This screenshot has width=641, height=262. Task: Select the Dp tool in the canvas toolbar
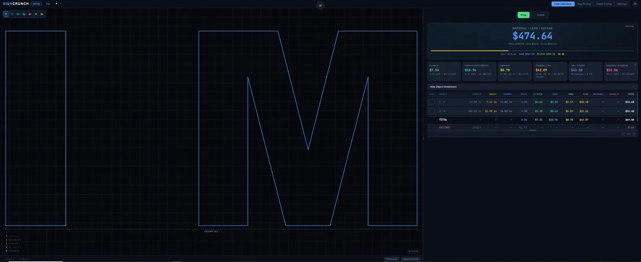point(42,14)
